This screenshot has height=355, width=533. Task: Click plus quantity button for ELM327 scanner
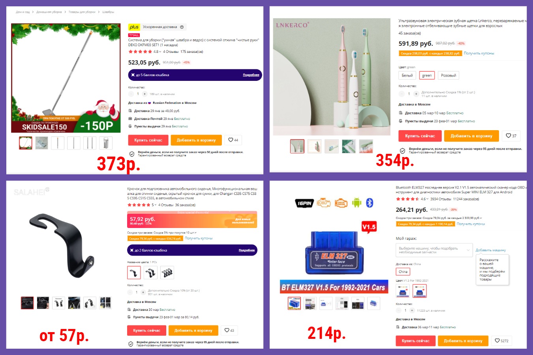coord(413,310)
